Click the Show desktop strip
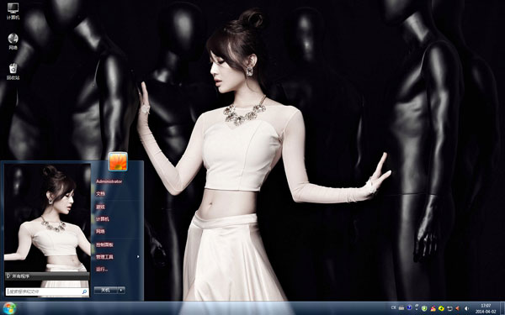The height and width of the screenshot is (315, 505). tap(502, 308)
